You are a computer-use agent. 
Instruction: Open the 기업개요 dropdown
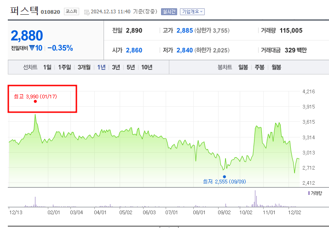[192, 12]
